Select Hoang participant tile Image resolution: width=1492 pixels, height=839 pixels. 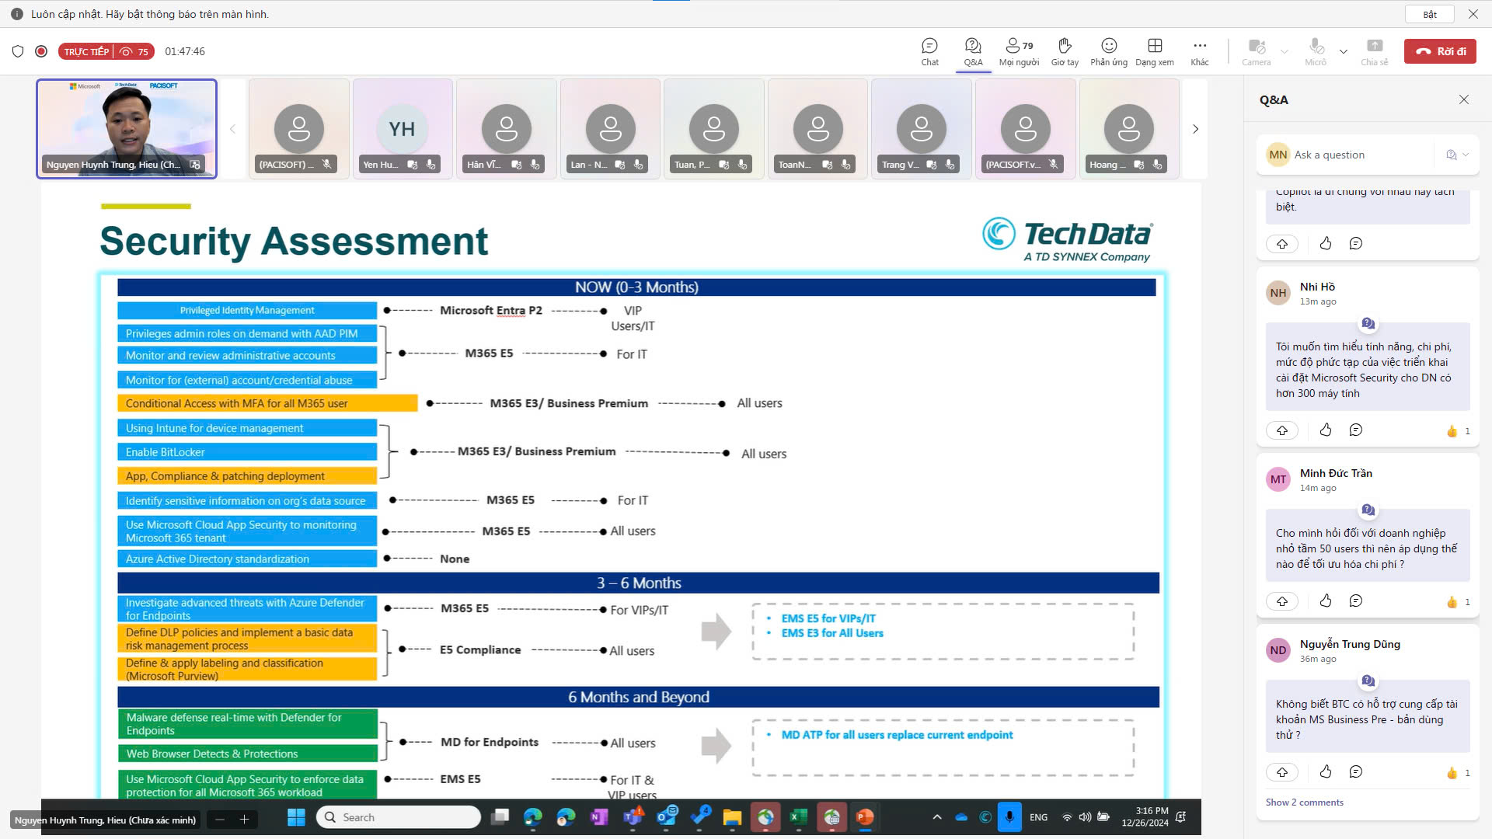pos(1128,129)
